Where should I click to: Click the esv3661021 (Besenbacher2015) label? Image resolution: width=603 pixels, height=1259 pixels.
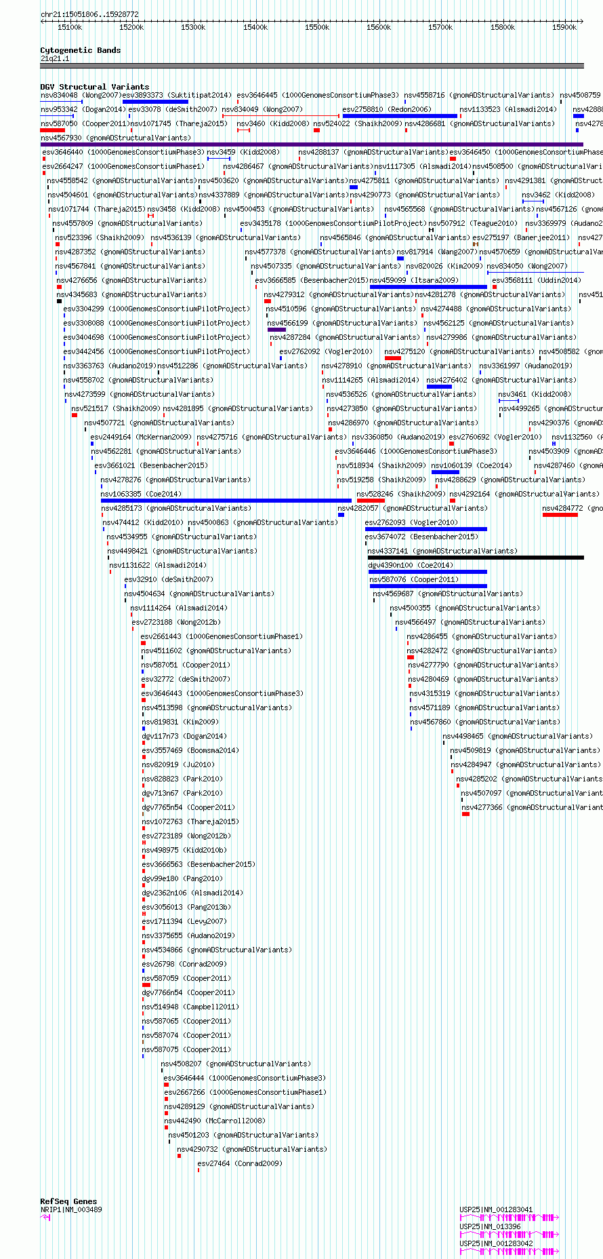tap(151, 466)
